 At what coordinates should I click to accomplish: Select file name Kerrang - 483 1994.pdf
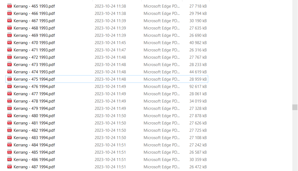click(34, 138)
